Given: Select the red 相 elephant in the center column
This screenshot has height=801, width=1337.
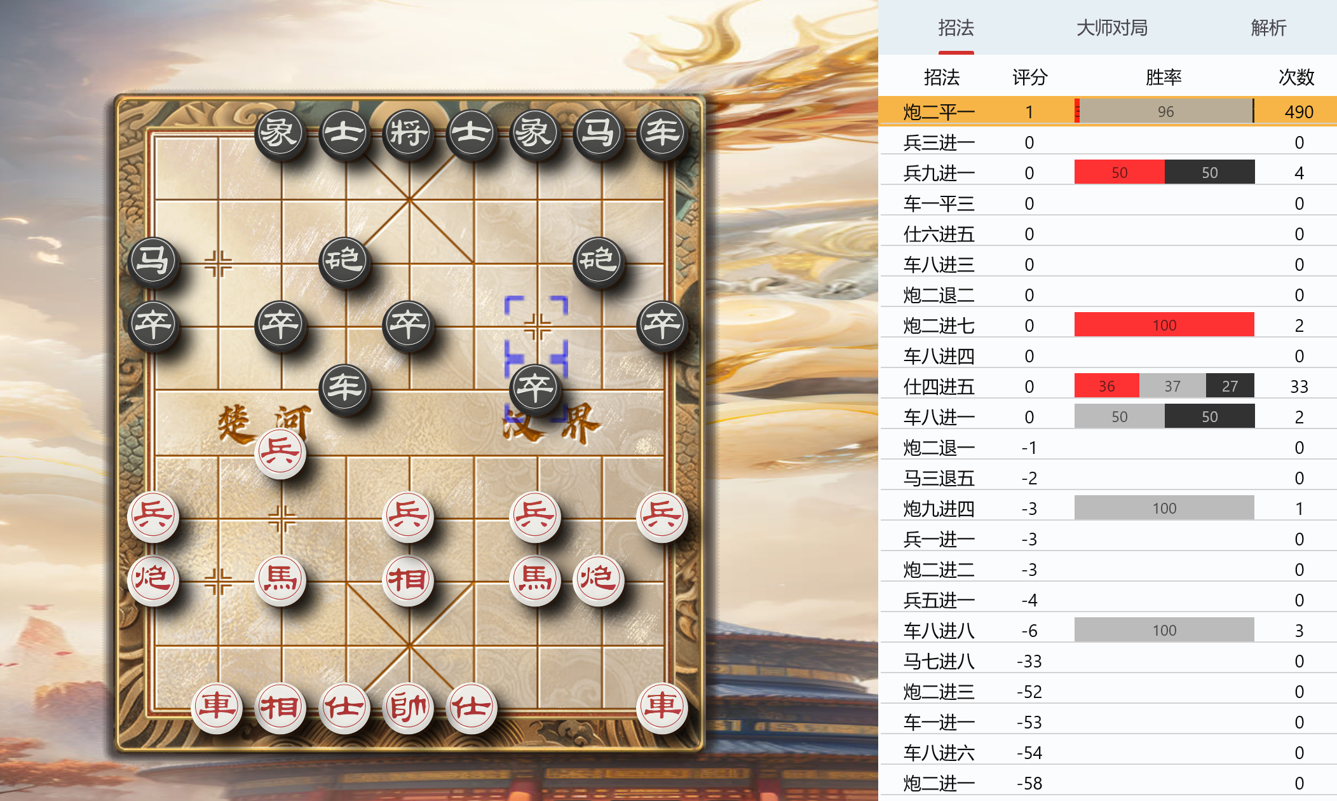Looking at the screenshot, I should click(408, 580).
